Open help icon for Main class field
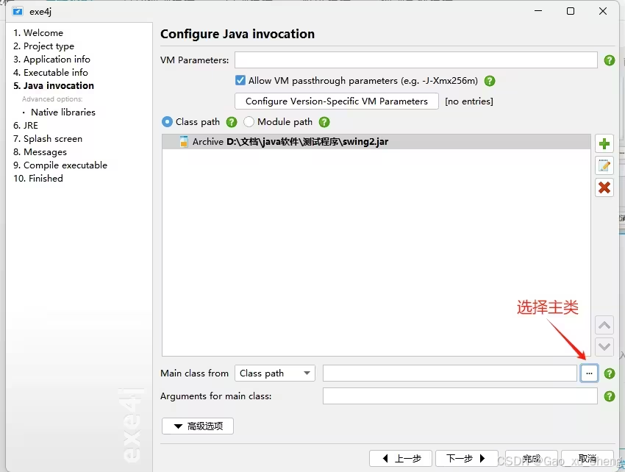Viewport: 625px width, 472px height. tap(609, 373)
